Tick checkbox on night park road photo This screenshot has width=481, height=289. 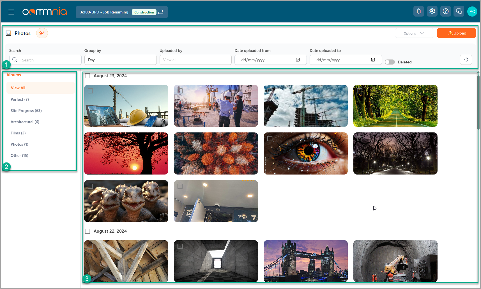360,139
